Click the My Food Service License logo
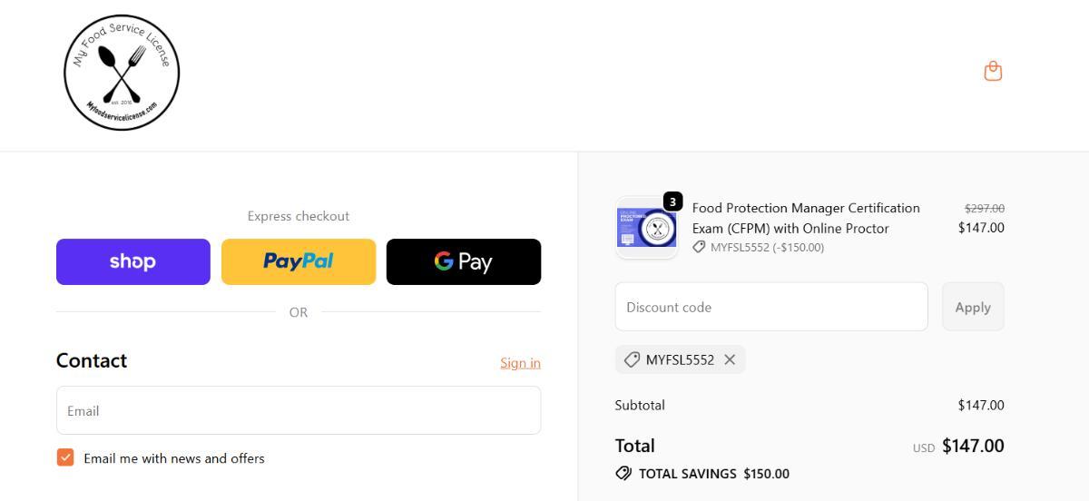Viewport: 1089px width, 501px height. click(122, 73)
